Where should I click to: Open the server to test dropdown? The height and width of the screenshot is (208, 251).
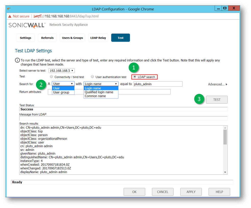coord(62,71)
